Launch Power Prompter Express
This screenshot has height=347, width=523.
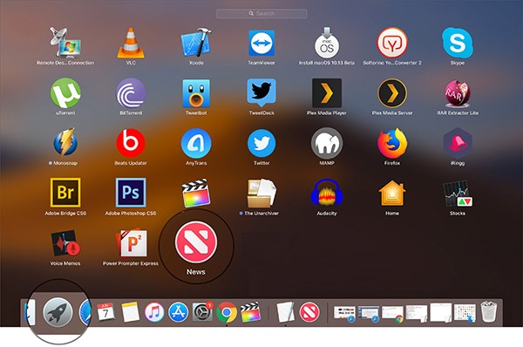pos(132,243)
